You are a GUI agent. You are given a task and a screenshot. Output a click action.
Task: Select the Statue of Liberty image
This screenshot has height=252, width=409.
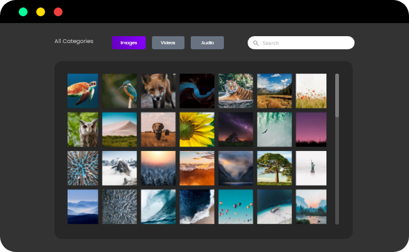click(x=311, y=168)
